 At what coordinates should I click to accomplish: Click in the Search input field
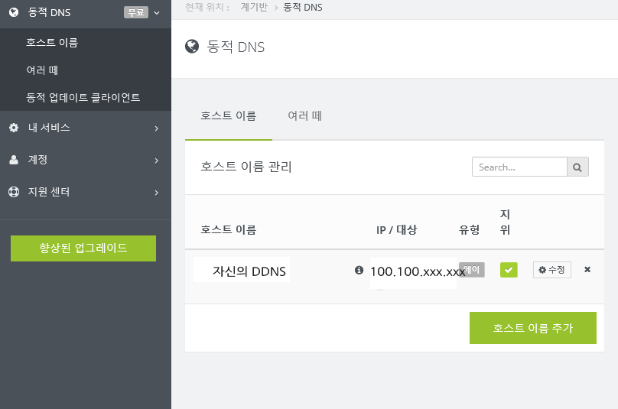pos(519,167)
